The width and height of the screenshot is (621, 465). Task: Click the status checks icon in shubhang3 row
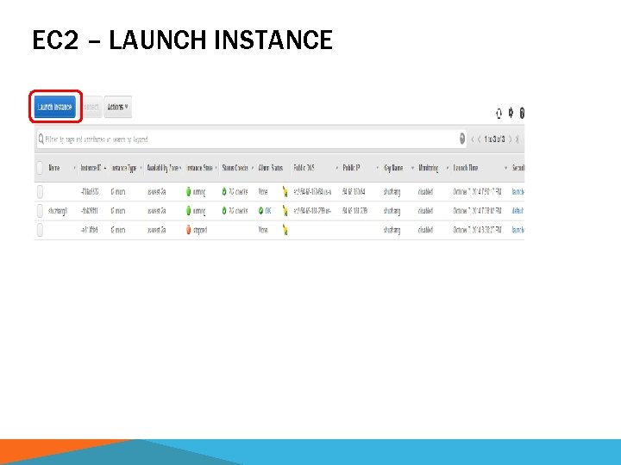(x=224, y=211)
